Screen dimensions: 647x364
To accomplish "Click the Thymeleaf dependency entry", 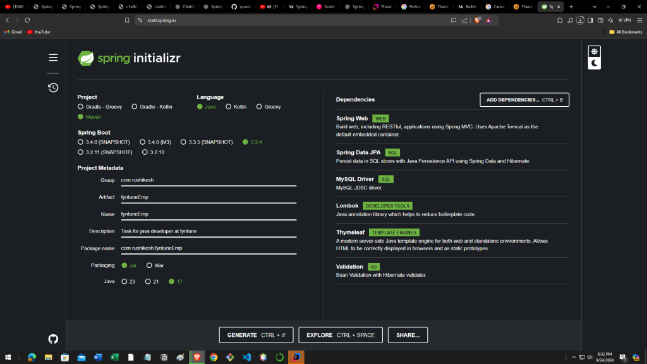I will point(452,240).
